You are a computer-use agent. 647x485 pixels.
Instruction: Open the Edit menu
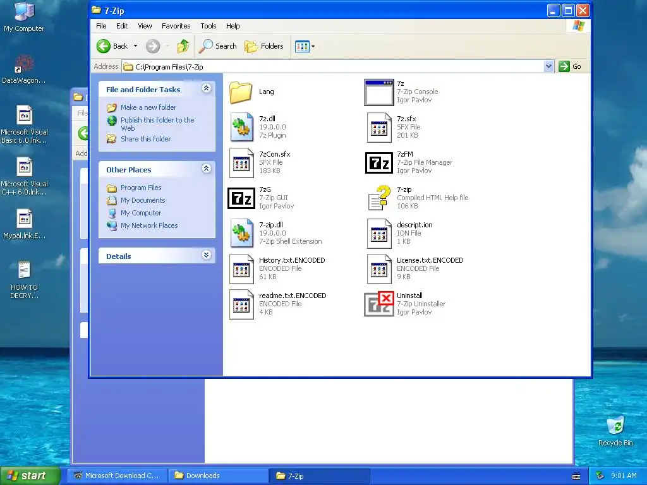point(122,26)
